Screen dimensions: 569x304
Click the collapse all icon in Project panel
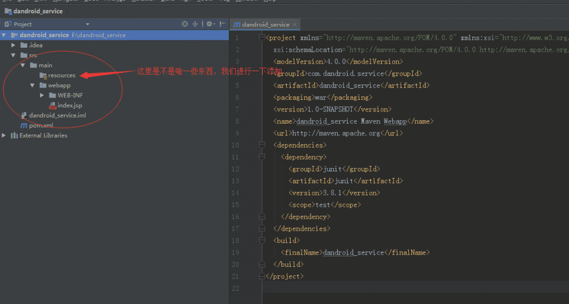[196, 24]
